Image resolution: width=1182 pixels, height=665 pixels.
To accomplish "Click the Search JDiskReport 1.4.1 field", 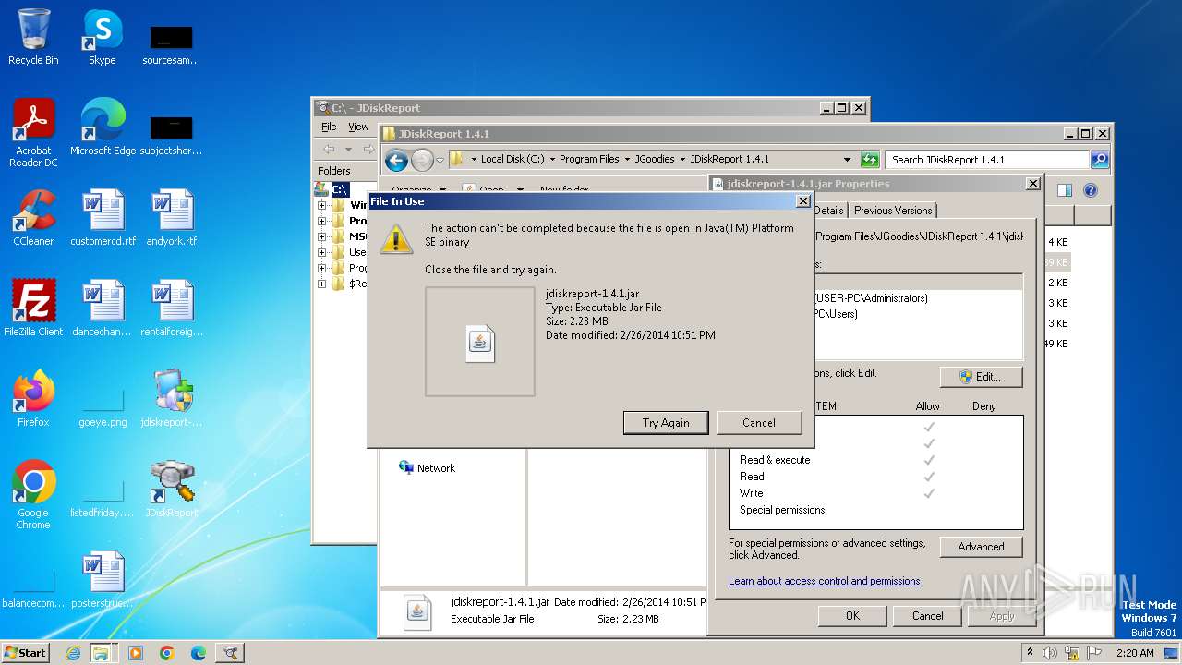I will [987, 160].
